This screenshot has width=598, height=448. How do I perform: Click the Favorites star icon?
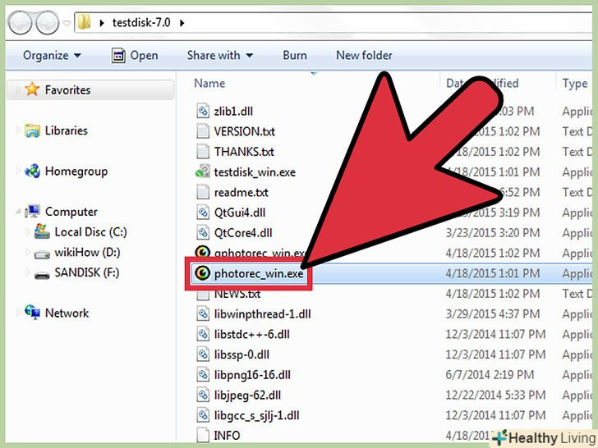pyautogui.click(x=32, y=89)
